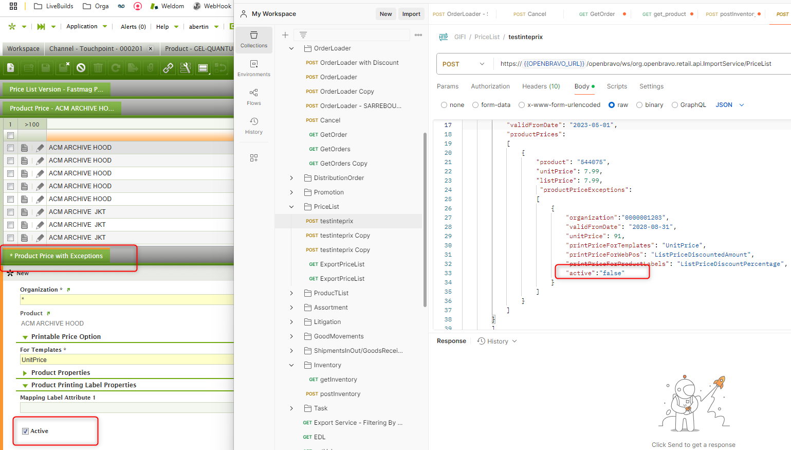791x450 pixels.
Task: Open the Flows sidebar panel
Action: (x=254, y=97)
